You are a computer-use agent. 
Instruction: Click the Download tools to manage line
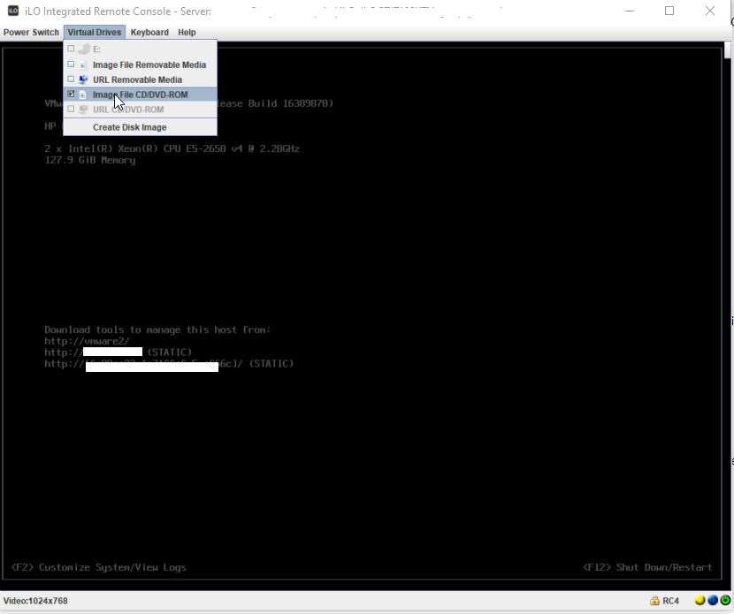157,330
